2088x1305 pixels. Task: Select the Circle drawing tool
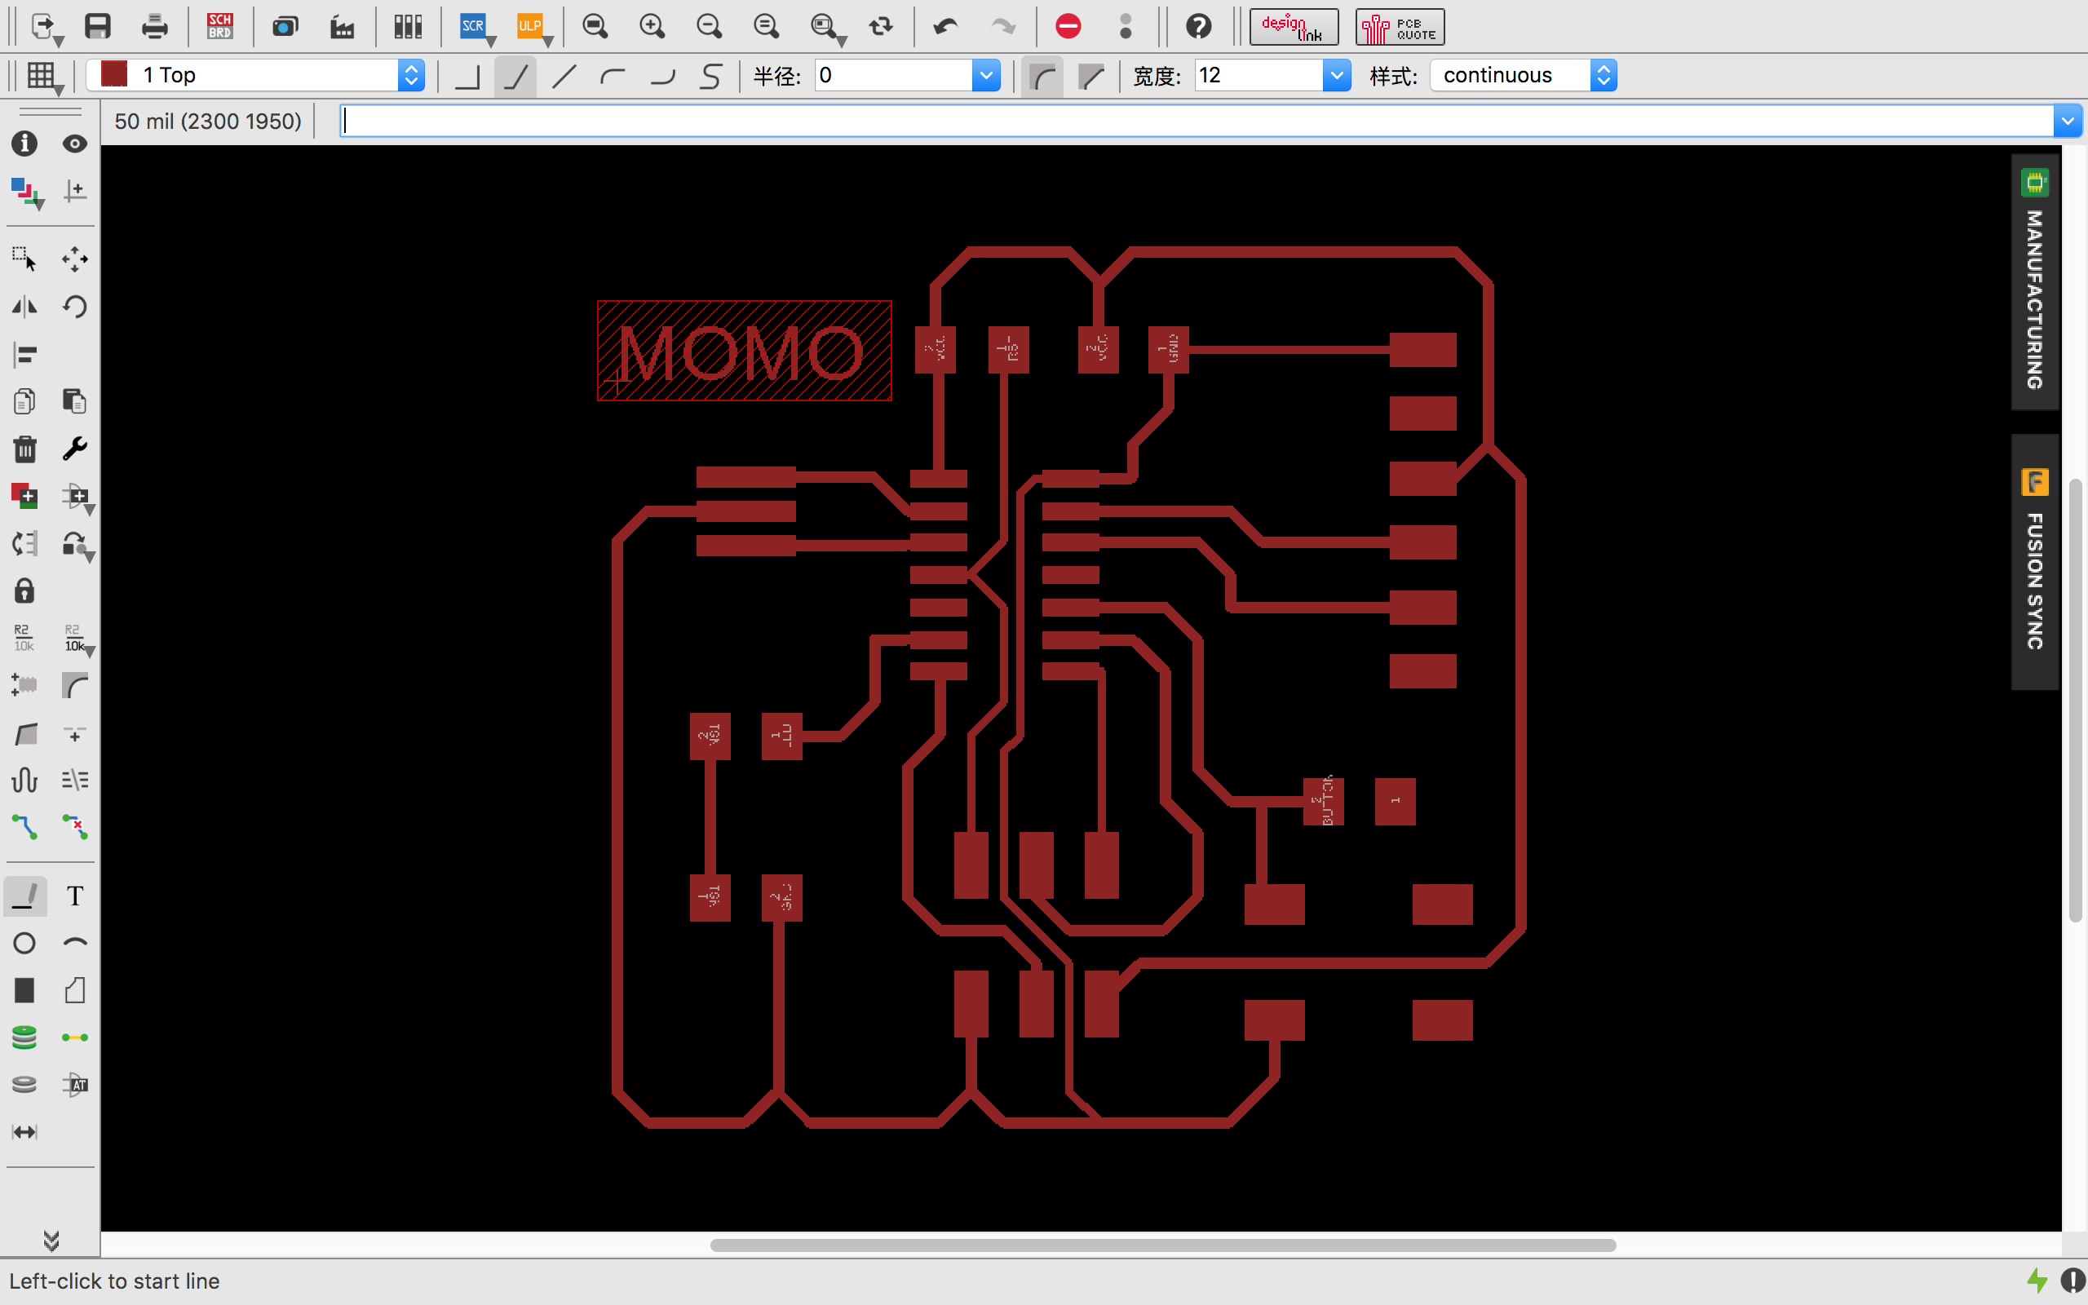pos(24,944)
